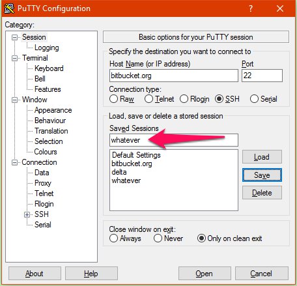Select the delta saved session
This screenshot has width=297, height=286.
(119, 172)
